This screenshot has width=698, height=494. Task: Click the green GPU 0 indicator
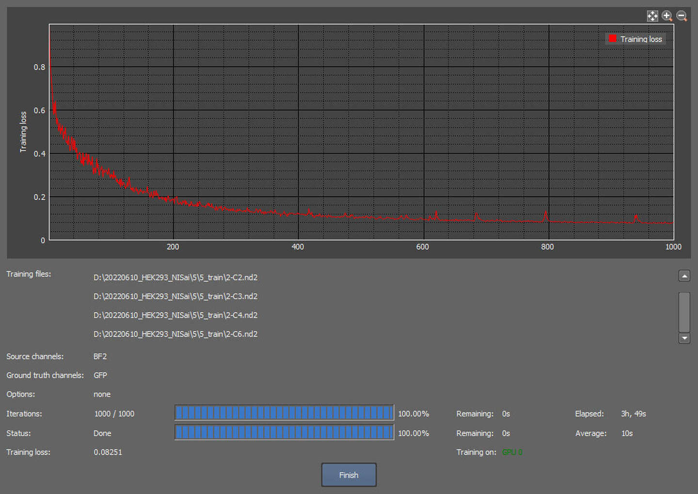(512, 452)
